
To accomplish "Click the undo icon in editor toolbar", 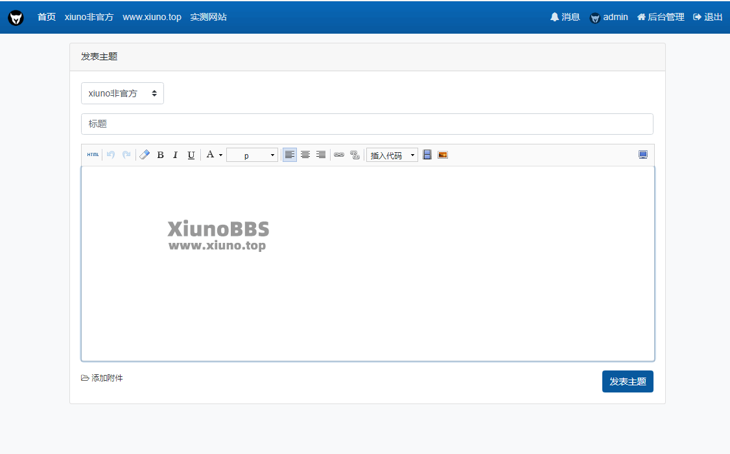I will coord(111,155).
